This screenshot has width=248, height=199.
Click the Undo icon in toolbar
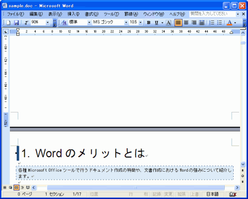(x=26, y=22)
